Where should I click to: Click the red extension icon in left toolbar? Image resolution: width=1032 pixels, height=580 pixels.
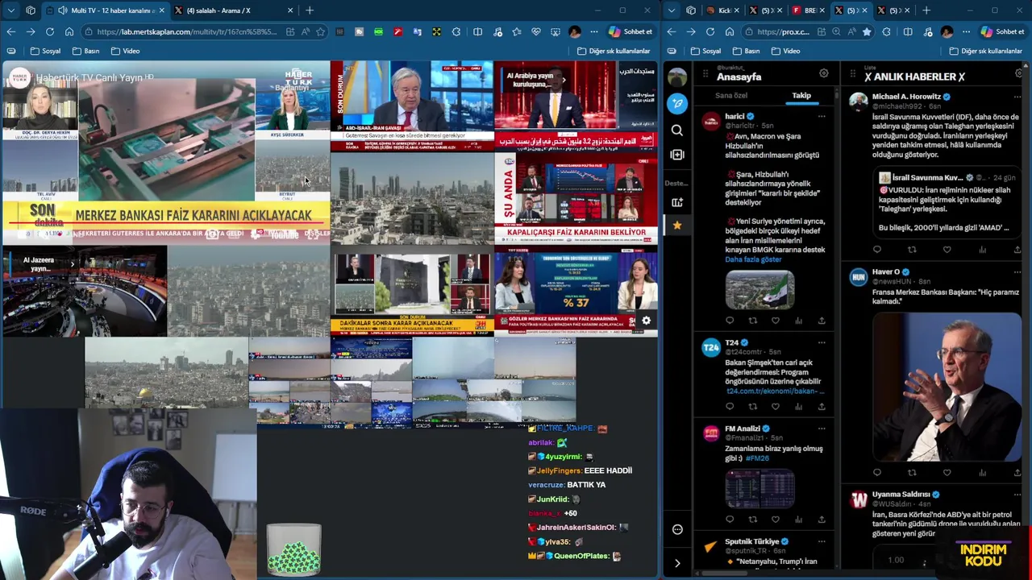(397, 31)
